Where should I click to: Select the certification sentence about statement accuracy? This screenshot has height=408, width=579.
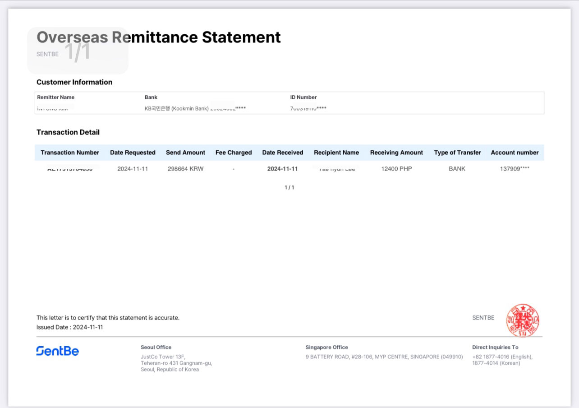108,318
